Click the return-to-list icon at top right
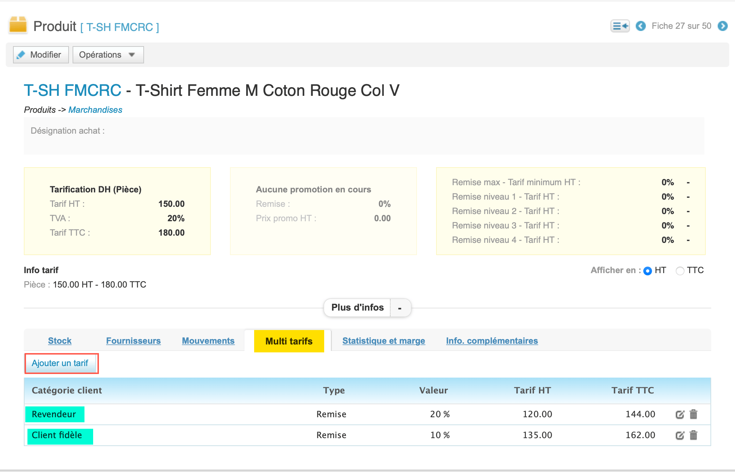 click(x=619, y=26)
